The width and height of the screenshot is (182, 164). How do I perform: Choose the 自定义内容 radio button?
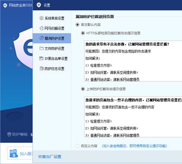(77, 146)
